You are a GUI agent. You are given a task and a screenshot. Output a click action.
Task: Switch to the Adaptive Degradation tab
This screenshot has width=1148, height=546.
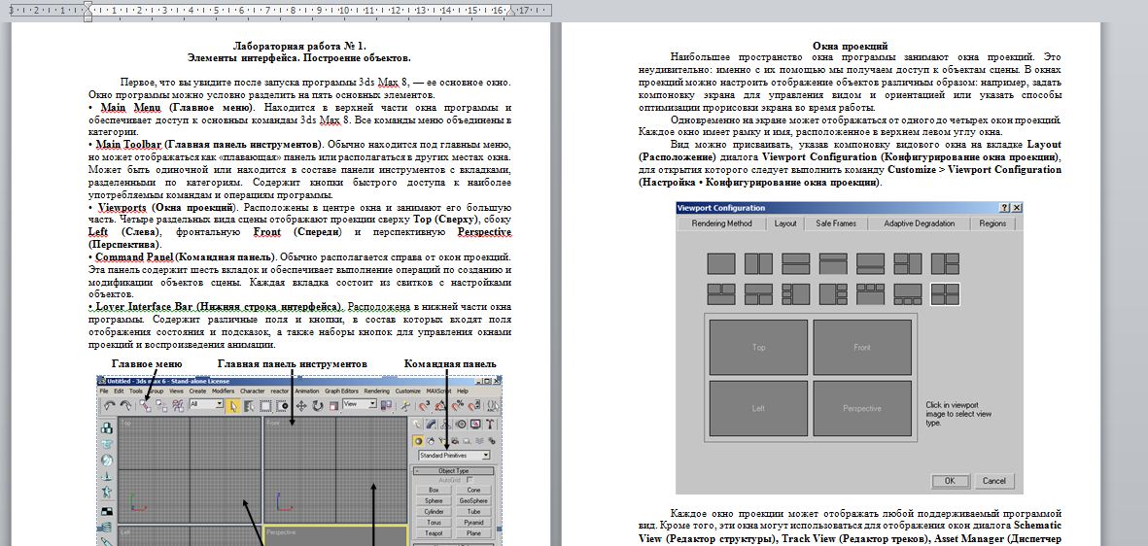pyautogui.click(x=919, y=223)
